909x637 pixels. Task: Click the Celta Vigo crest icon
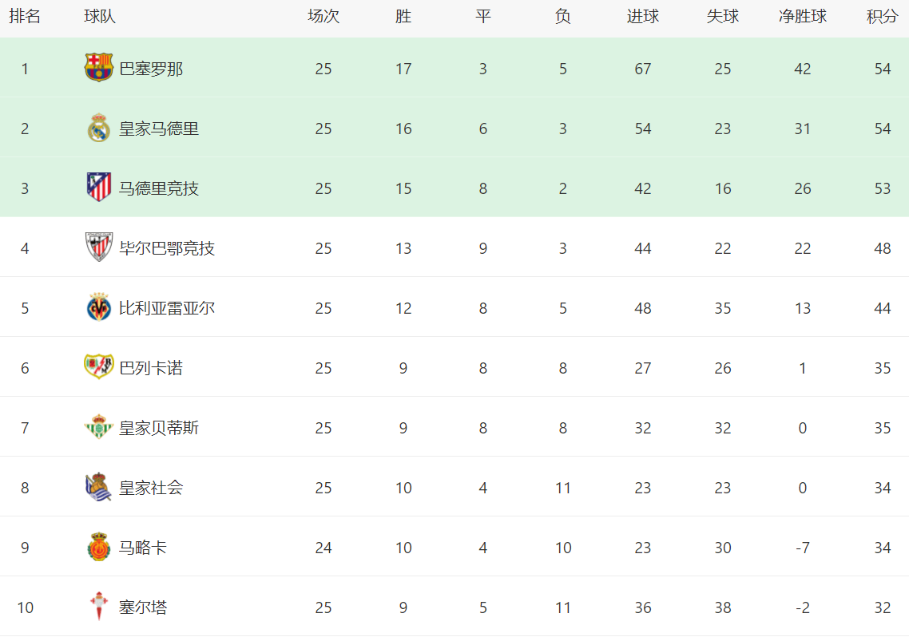pyautogui.click(x=99, y=607)
